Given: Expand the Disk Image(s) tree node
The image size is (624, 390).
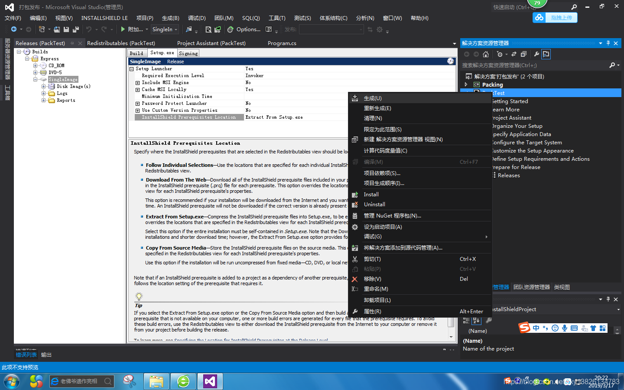Looking at the screenshot, I should [43, 86].
